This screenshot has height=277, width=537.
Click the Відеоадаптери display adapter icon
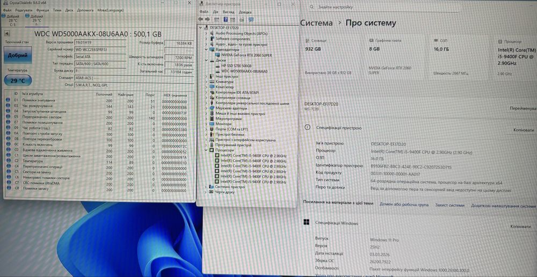[x=211, y=49]
